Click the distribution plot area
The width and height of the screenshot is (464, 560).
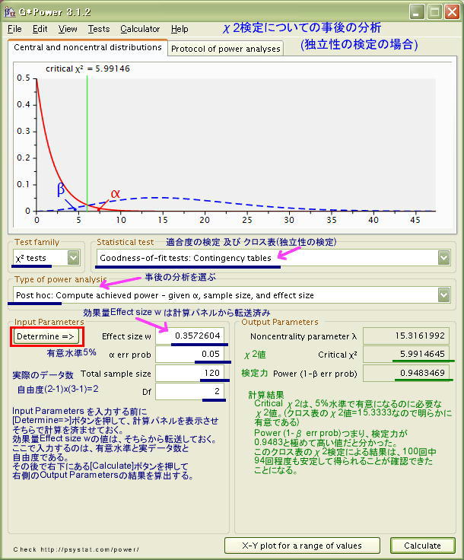[x=236, y=145]
